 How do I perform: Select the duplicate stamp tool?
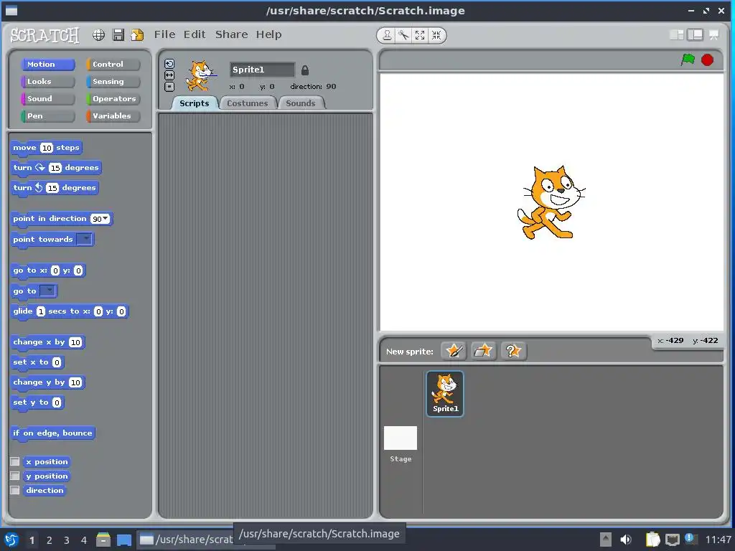click(387, 35)
